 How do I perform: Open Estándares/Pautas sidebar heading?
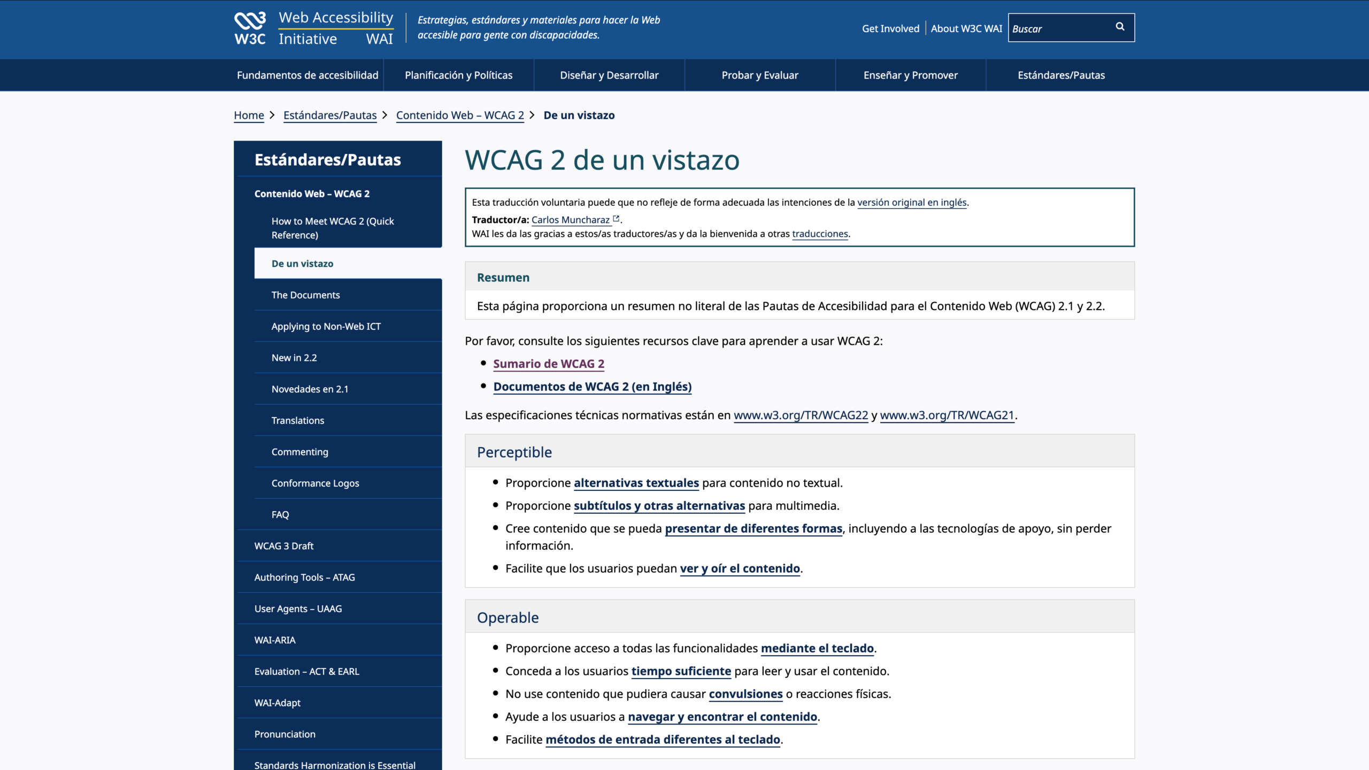click(x=327, y=159)
